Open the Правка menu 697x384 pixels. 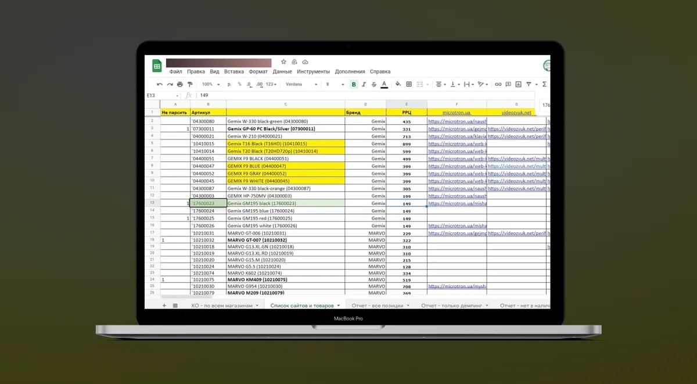point(196,72)
